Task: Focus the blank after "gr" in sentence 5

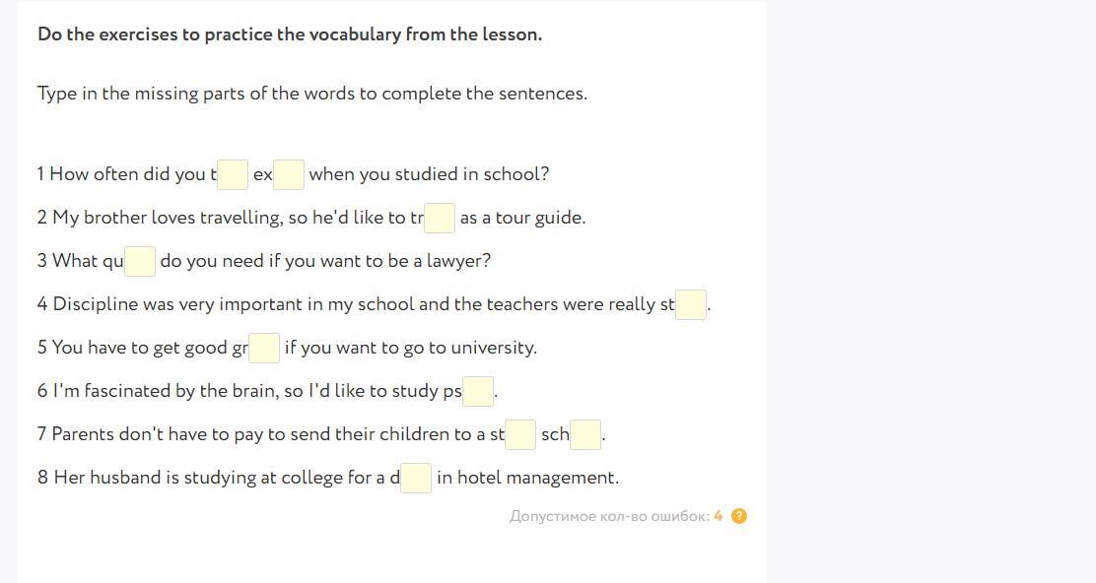Action: point(264,349)
